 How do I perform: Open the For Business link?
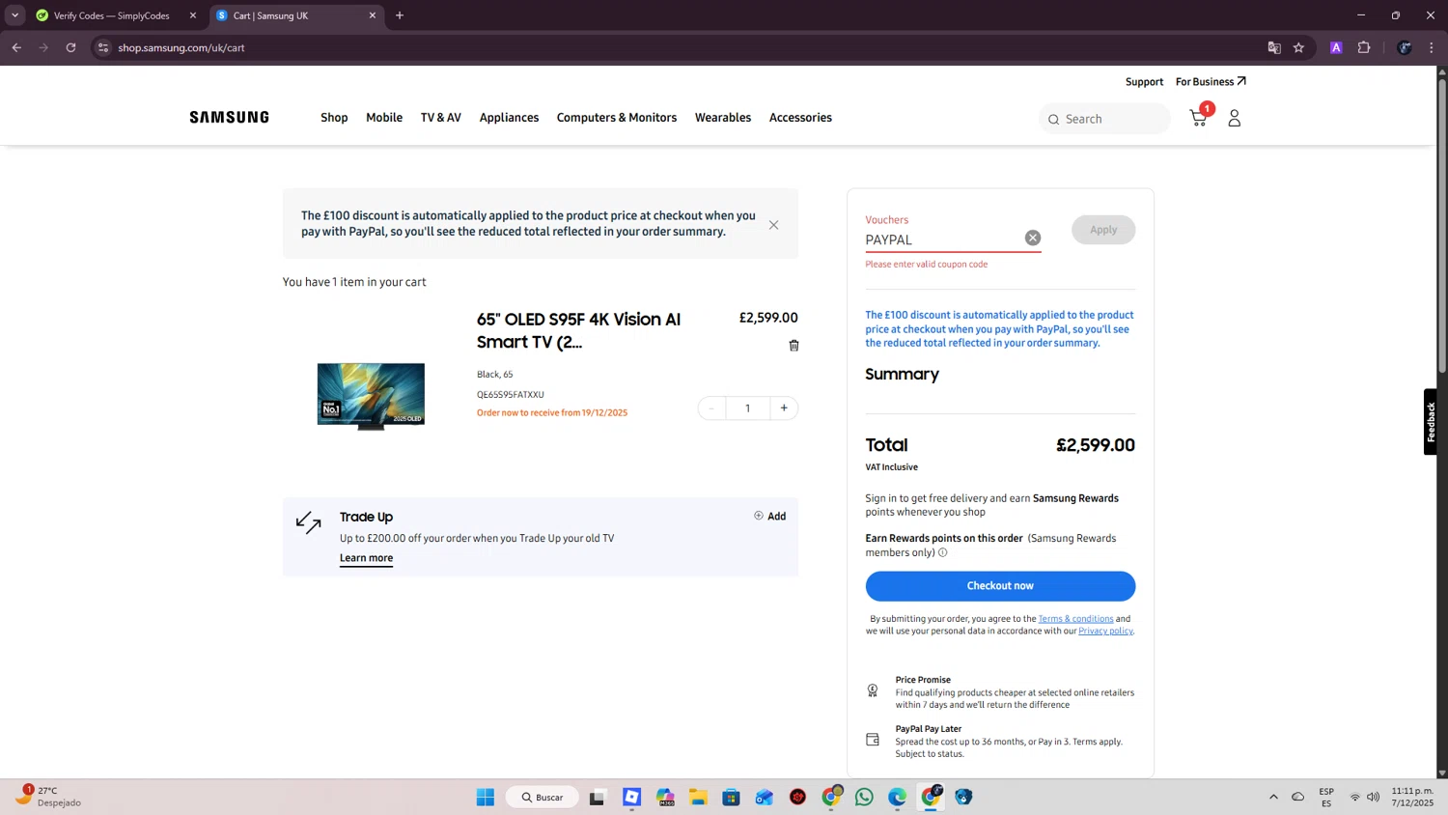pyautogui.click(x=1211, y=82)
